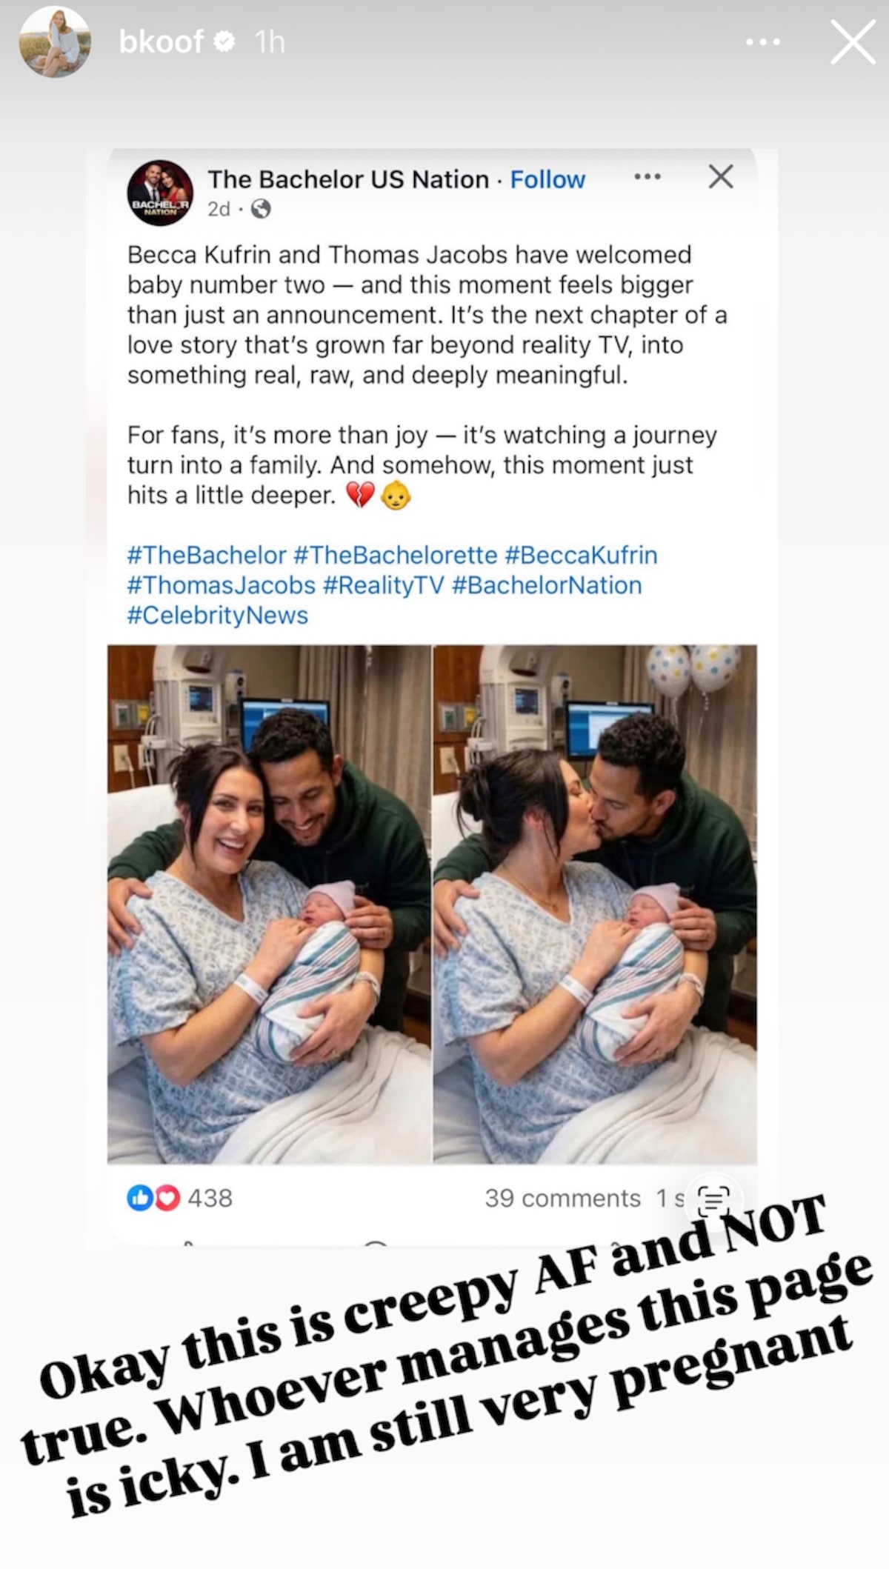Open the story options three-dot menu

[762, 42]
